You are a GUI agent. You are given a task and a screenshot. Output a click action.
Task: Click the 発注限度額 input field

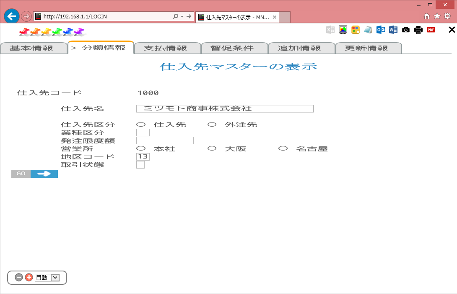[165, 141]
